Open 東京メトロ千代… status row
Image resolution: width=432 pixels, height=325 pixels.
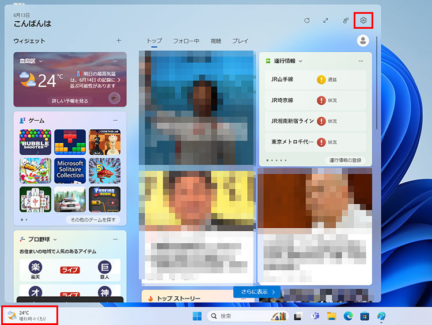315,142
